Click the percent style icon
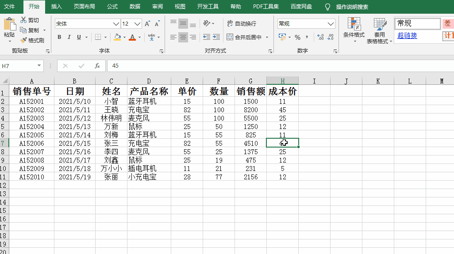454x254 pixels. point(297,37)
